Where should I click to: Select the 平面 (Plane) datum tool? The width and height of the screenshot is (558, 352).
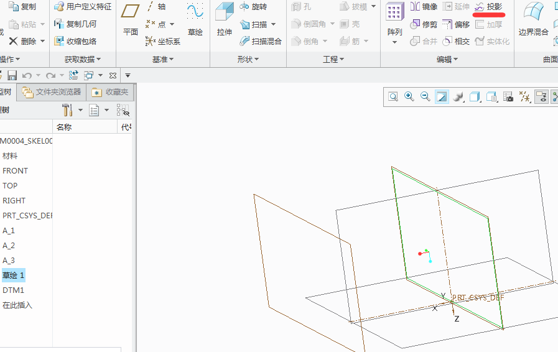[x=130, y=19]
